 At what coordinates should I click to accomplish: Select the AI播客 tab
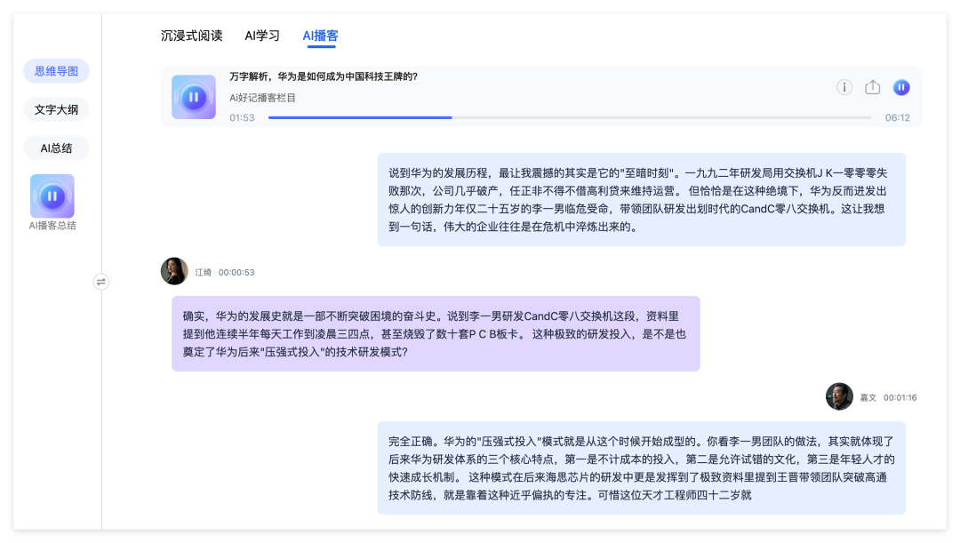click(x=320, y=36)
